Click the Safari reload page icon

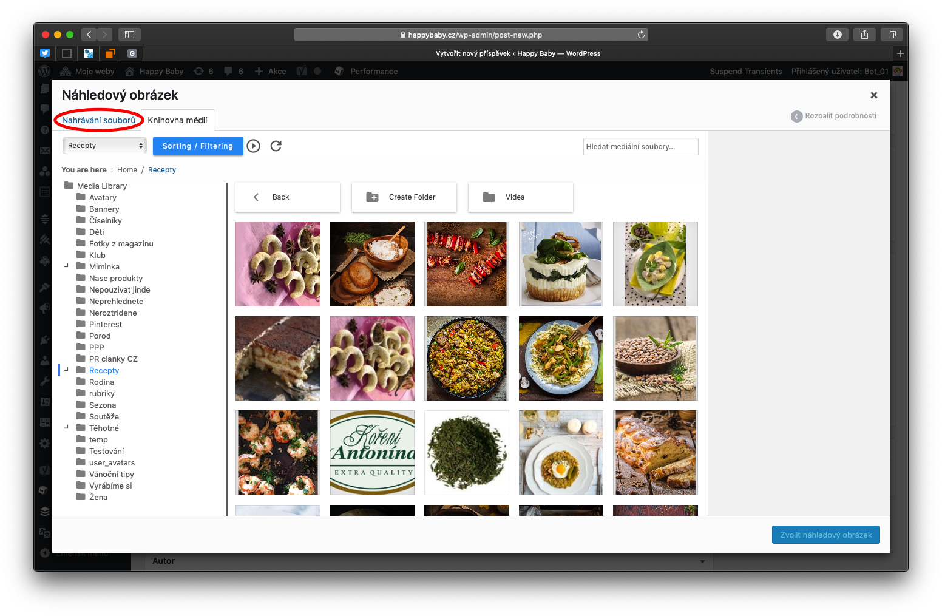(641, 35)
